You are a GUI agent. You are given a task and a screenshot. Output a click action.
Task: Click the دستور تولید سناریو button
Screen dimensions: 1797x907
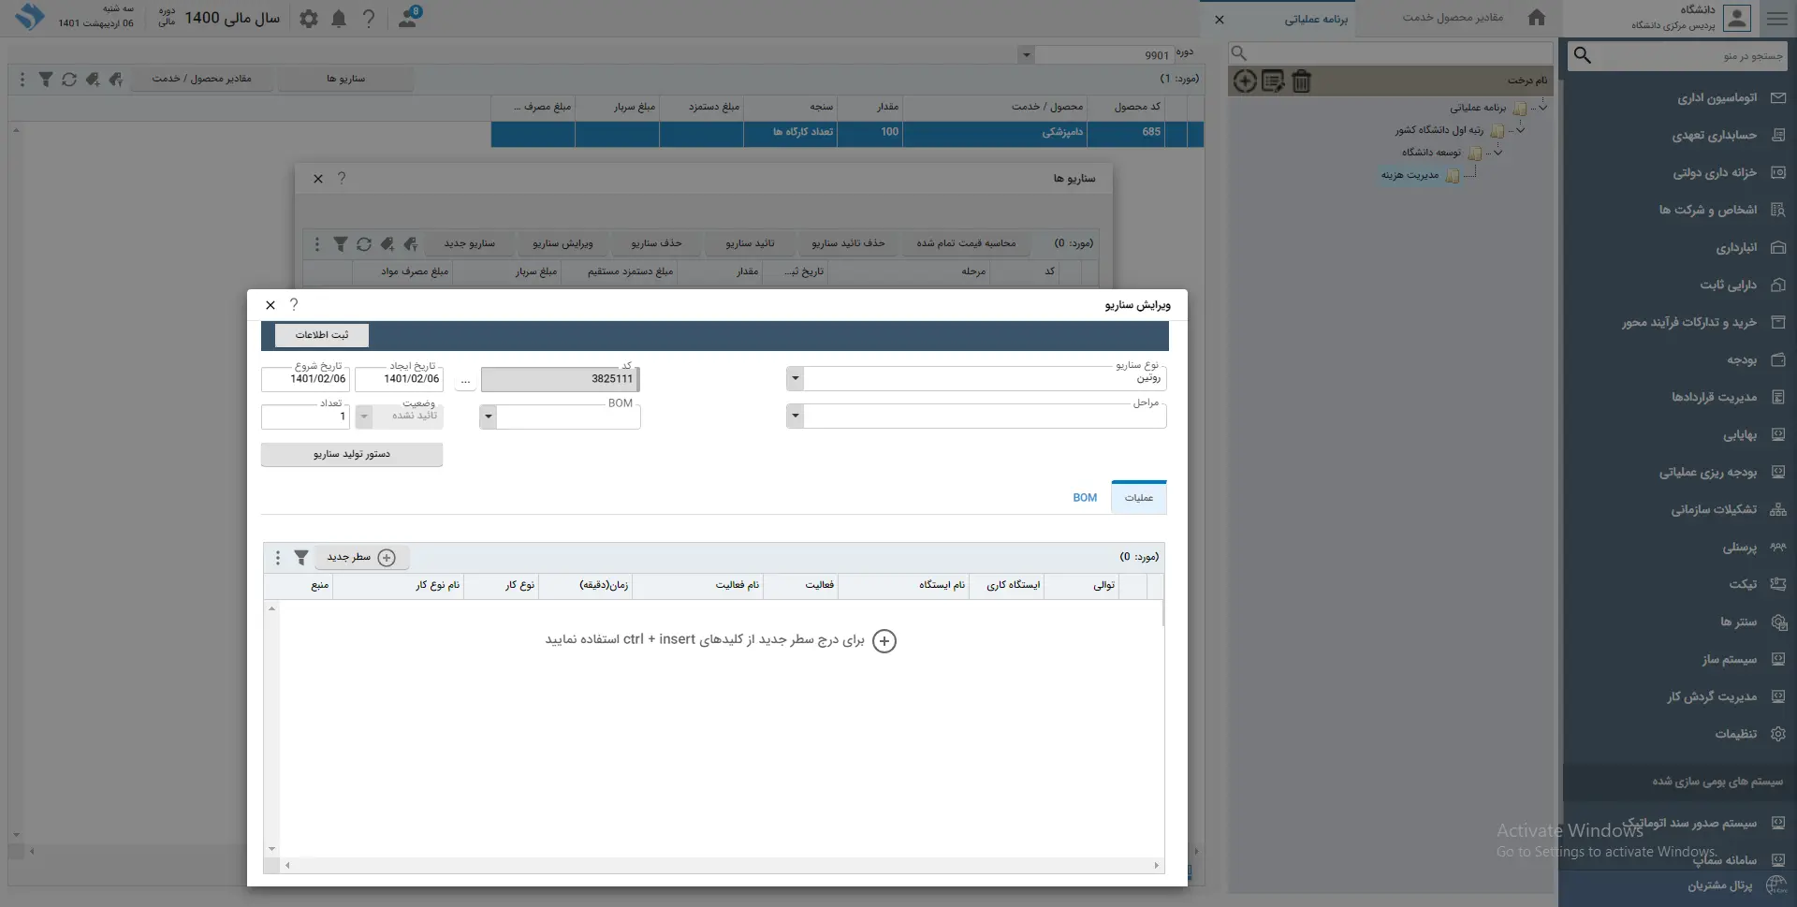click(352, 455)
